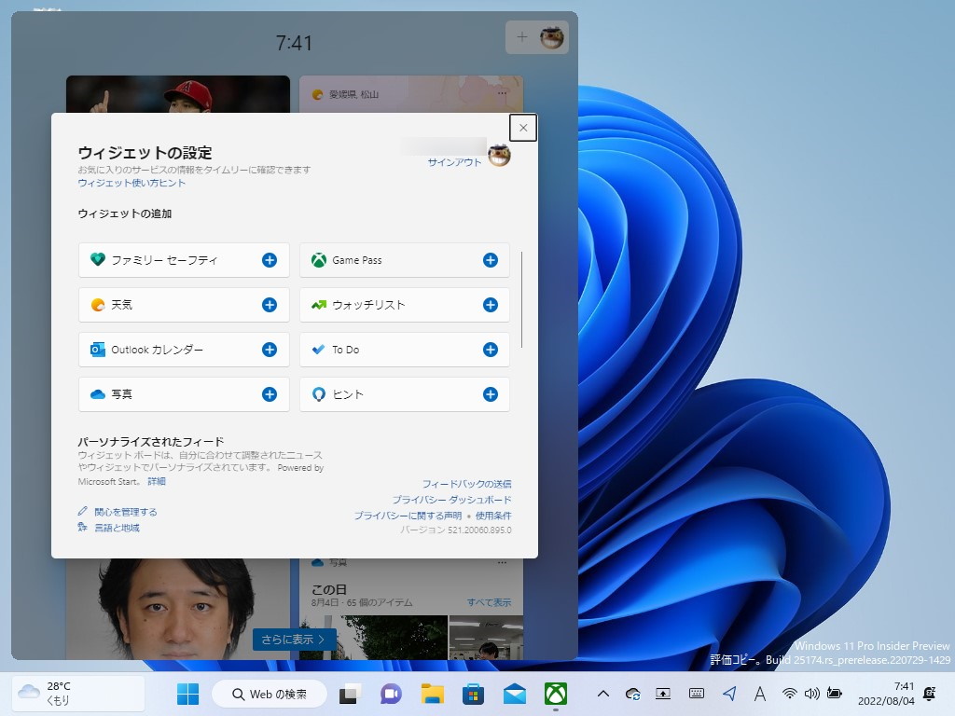Add the ウォッチリスト widget
The image size is (955, 716).
pyautogui.click(x=489, y=305)
